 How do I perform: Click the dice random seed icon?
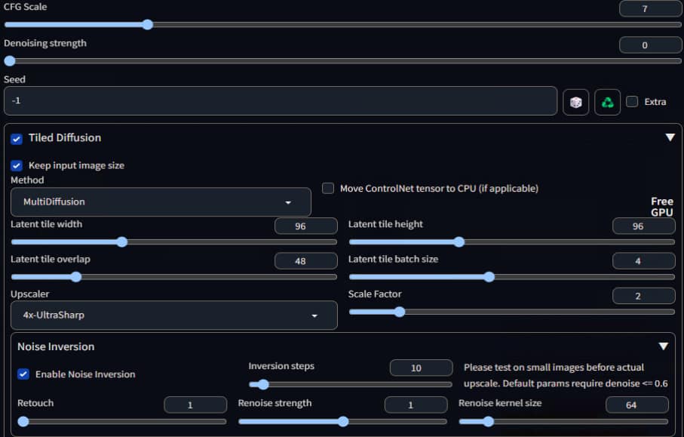(575, 102)
